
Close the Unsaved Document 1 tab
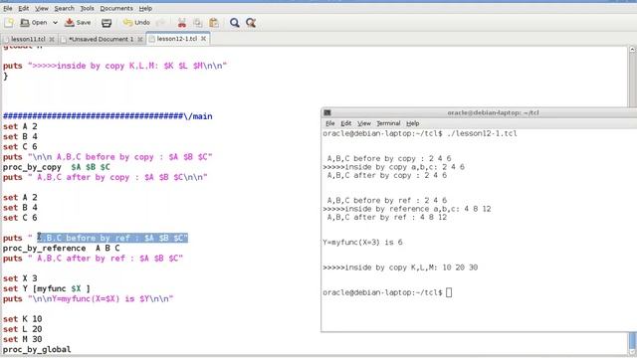click(x=140, y=39)
